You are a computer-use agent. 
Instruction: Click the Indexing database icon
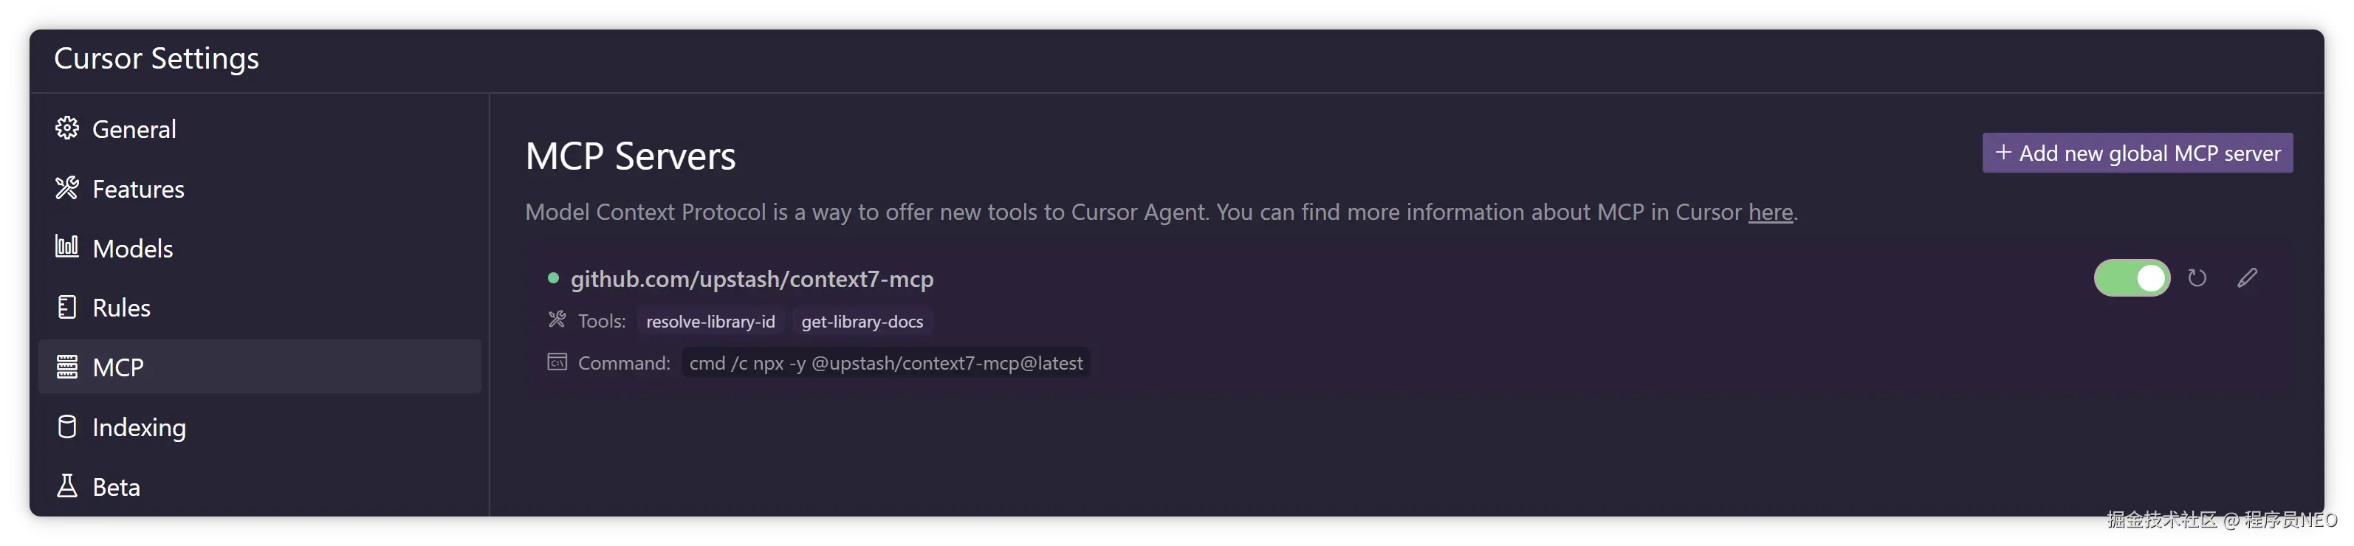[66, 426]
